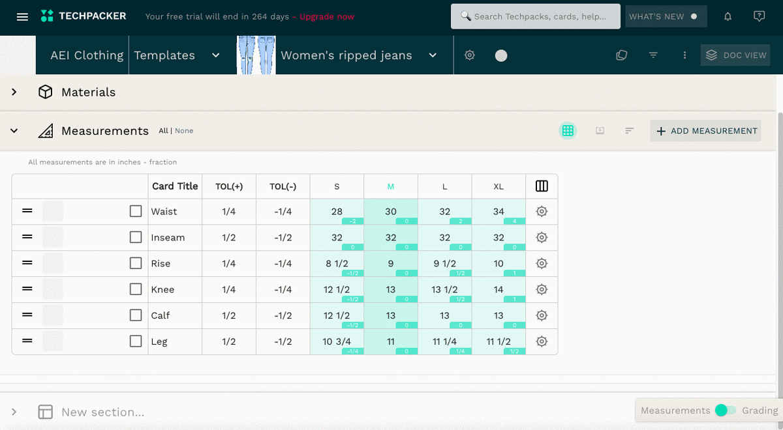Focus the Search Techpacks field
This screenshot has width=783, height=430.
point(536,16)
